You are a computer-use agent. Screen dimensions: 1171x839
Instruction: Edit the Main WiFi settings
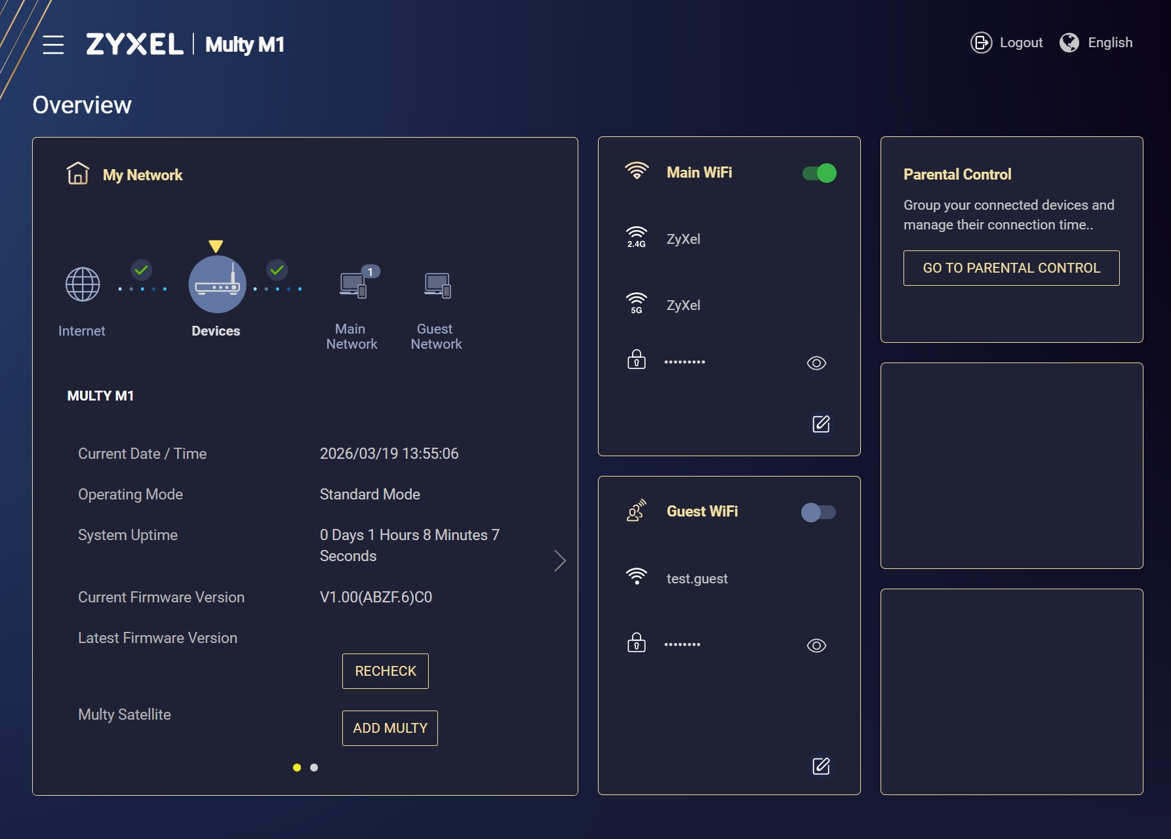(821, 424)
